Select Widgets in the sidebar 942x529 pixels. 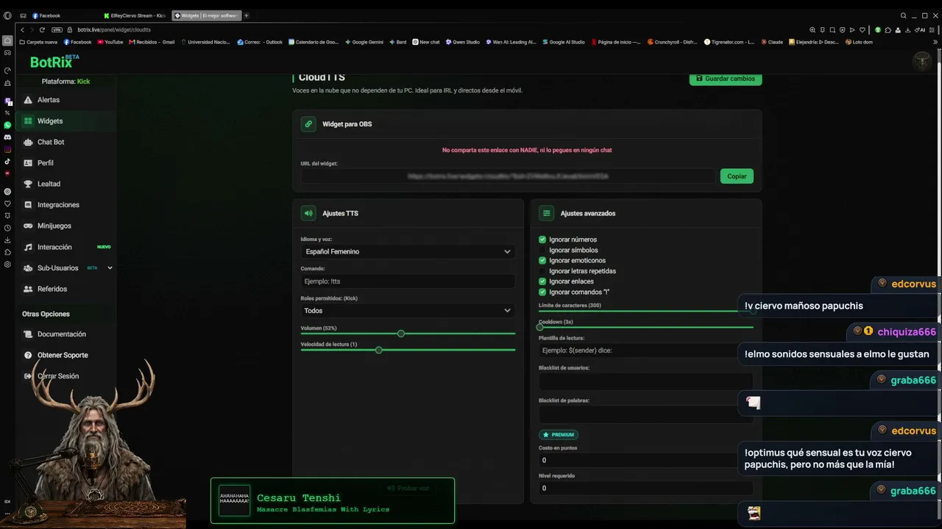[66, 121]
